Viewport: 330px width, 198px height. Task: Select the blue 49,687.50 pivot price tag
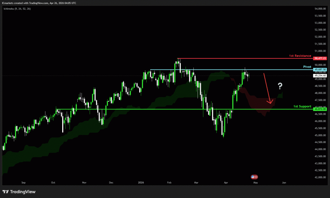click(x=320, y=69)
